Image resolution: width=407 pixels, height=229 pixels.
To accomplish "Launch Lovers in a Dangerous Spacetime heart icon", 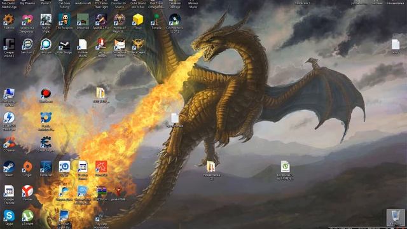I will [x=27, y=20].
